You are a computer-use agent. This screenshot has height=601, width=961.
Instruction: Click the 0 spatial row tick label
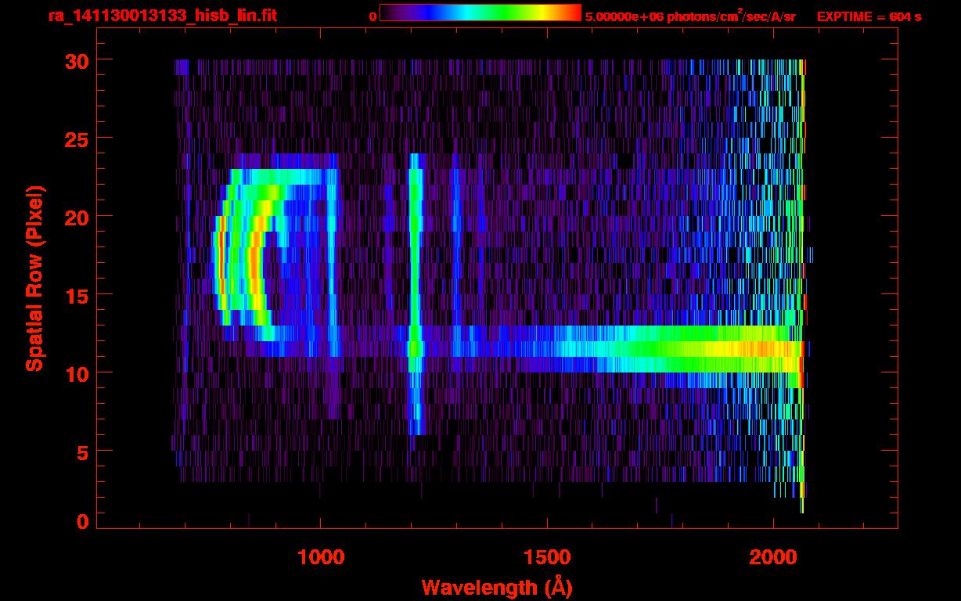pos(81,521)
